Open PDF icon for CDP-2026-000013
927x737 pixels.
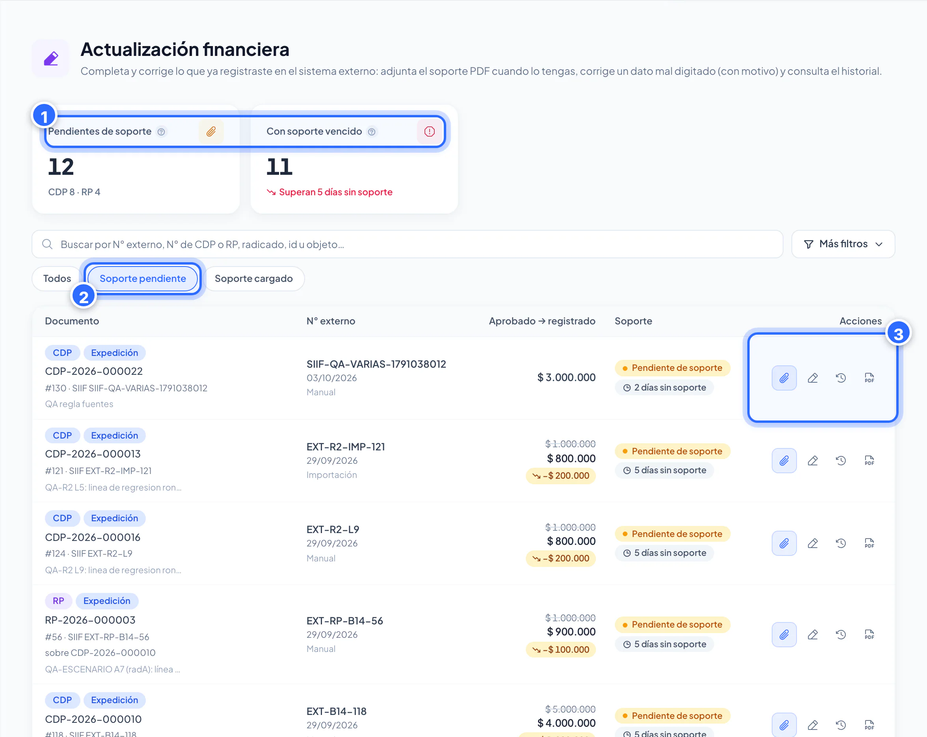pos(869,461)
